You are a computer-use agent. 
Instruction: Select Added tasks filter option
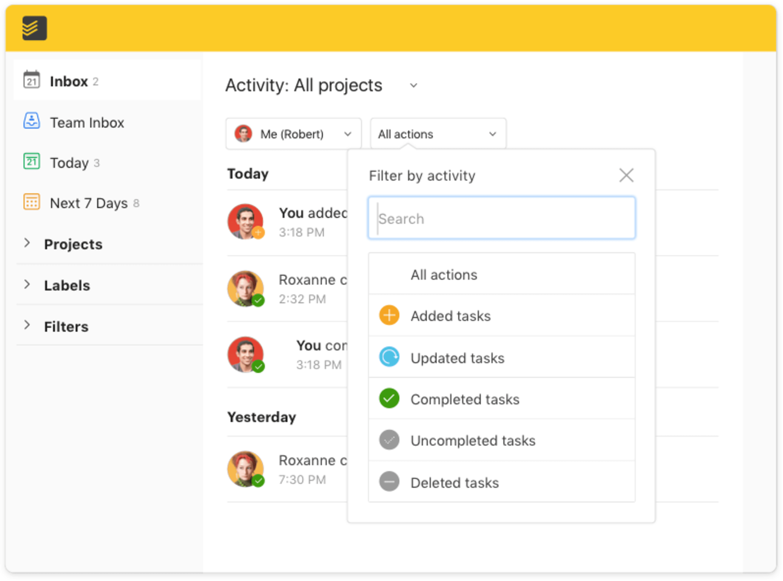[502, 315]
